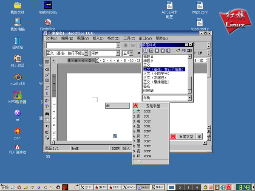
Task: Toggle Nonprinting Characters pilcrow icon
Action: pyautogui.click(x=47, y=126)
